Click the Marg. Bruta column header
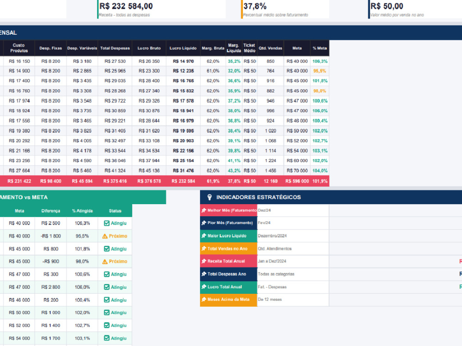 (x=213, y=48)
